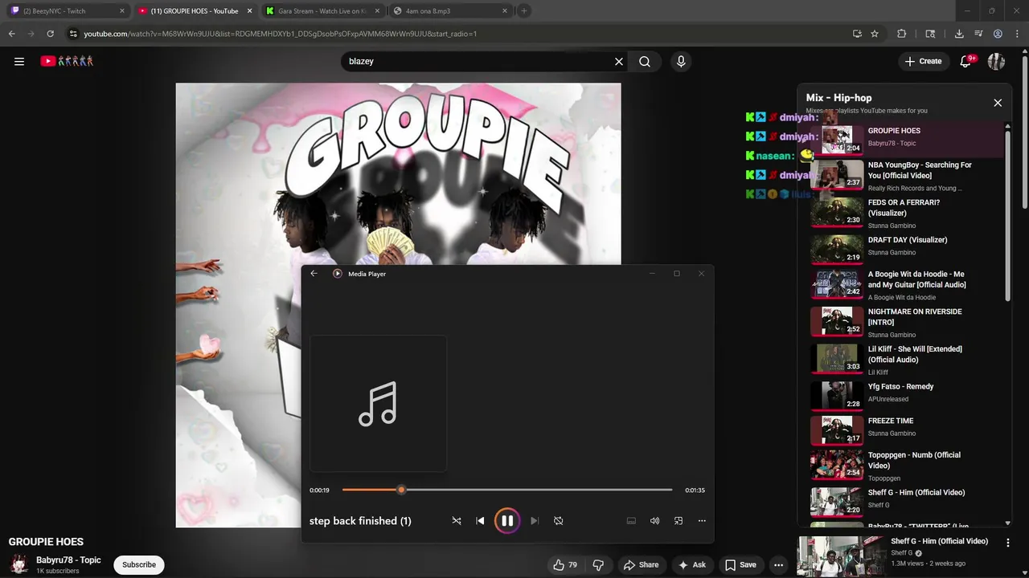The height and width of the screenshot is (578, 1029).
Task: Open Sheff G - Him recommended video thumbnail
Action: (841, 556)
